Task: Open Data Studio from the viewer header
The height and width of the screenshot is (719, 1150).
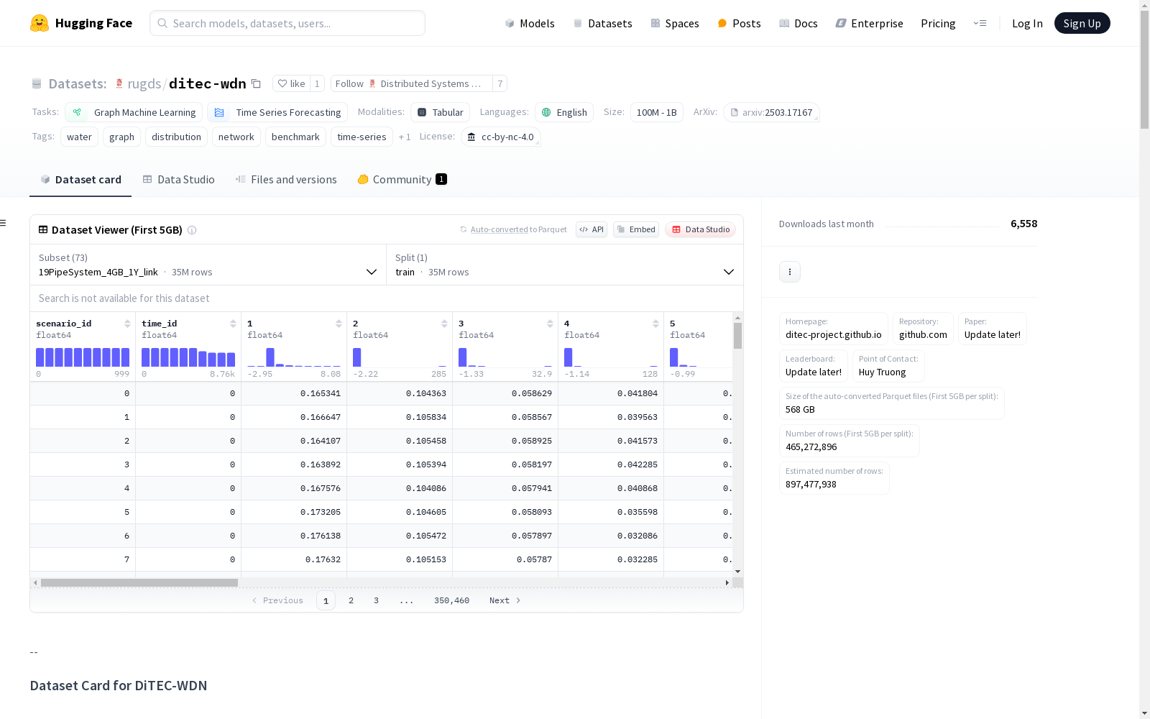Action: [x=700, y=229]
